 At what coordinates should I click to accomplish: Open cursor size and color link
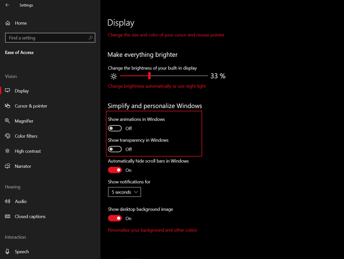[166, 35]
